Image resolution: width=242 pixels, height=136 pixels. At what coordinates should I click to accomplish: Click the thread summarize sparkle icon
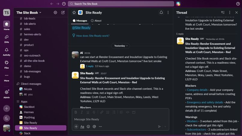[x=223, y=13]
